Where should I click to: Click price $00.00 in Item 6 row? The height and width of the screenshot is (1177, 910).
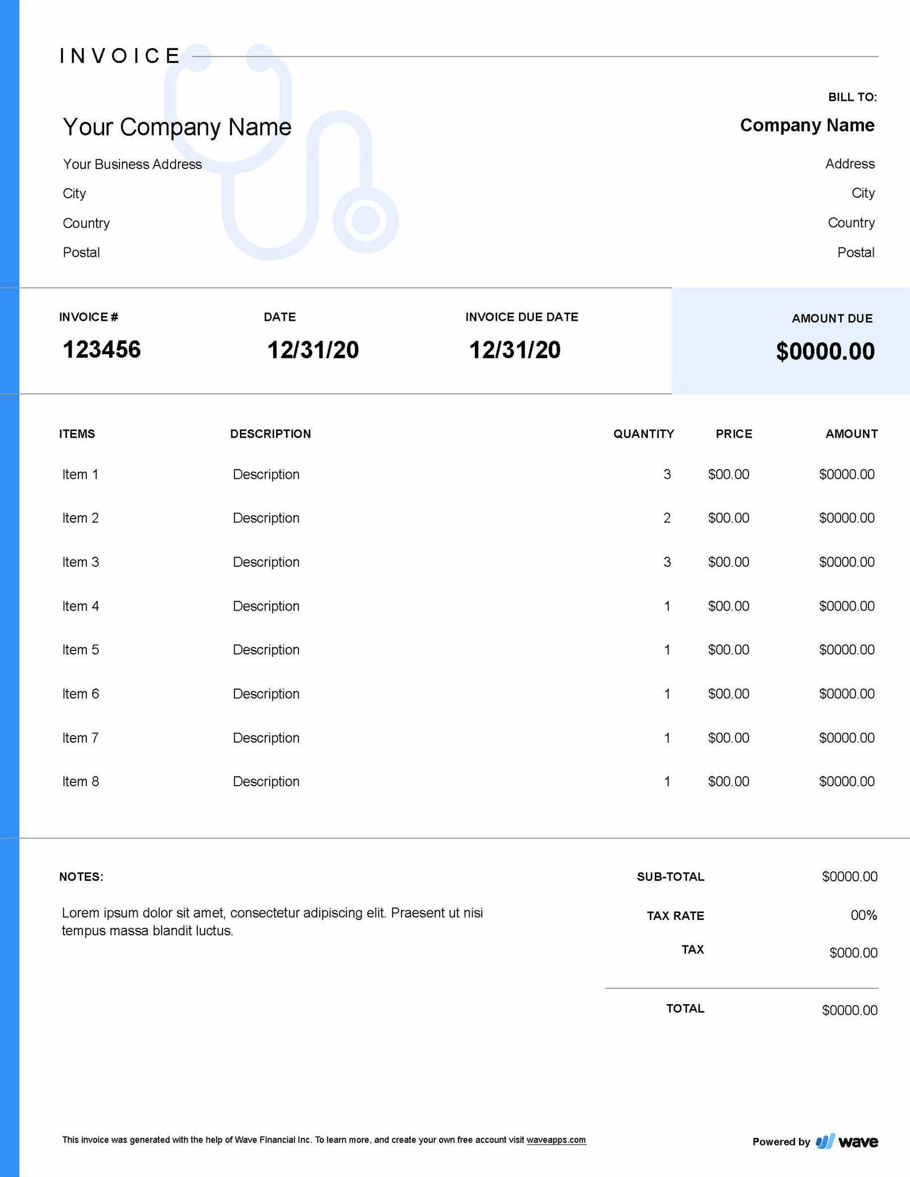pyautogui.click(x=729, y=694)
